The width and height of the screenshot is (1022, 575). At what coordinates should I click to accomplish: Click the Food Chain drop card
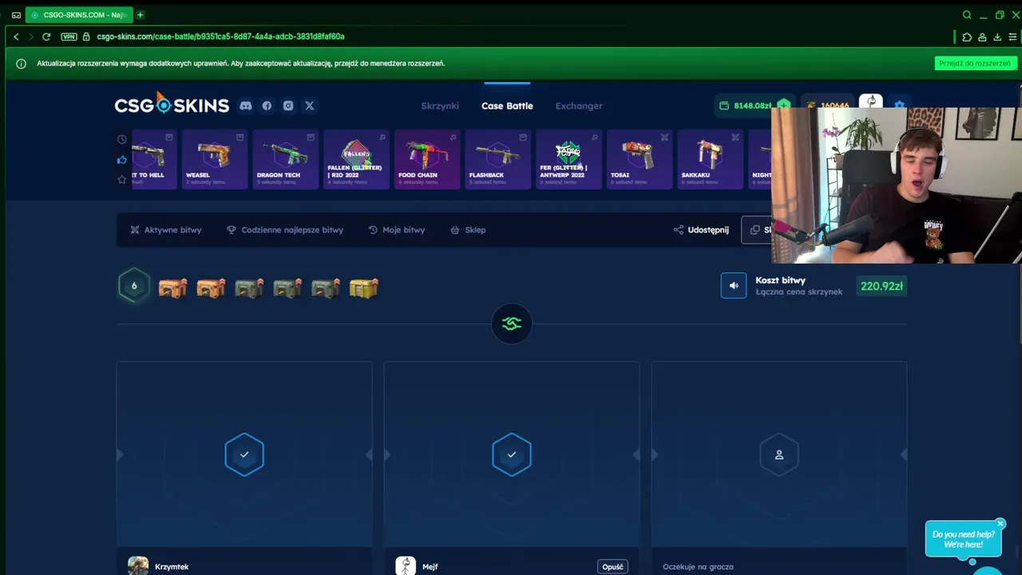pos(427,160)
